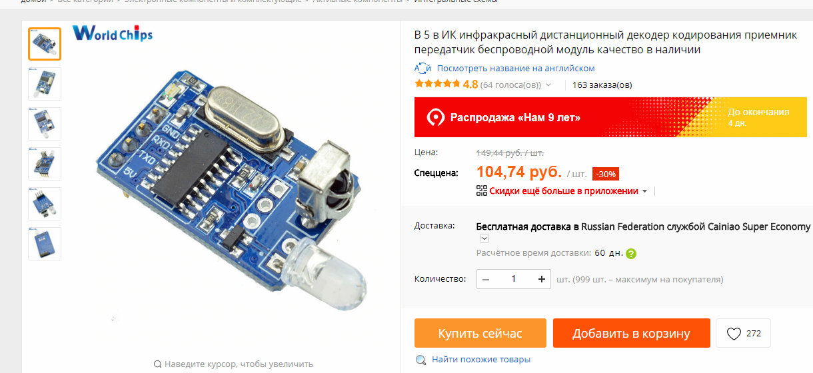This screenshot has height=373, width=813.
Task: Click the zoom magnifier icon under product image
Action: (157, 364)
